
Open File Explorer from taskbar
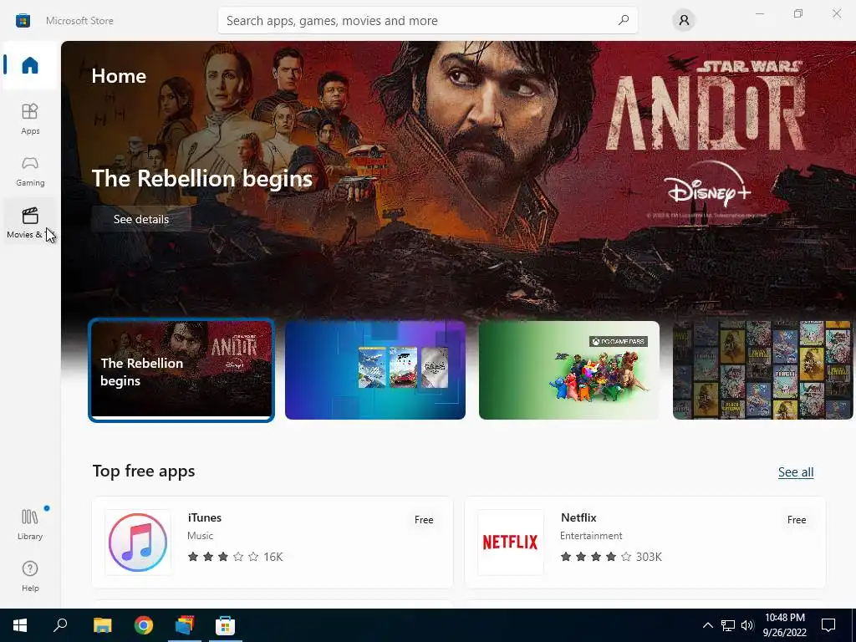click(x=102, y=625)
